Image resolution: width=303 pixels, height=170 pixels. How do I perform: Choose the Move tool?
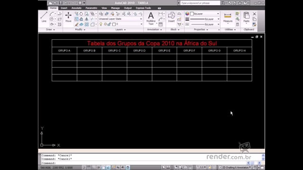(x=68, y=17)
